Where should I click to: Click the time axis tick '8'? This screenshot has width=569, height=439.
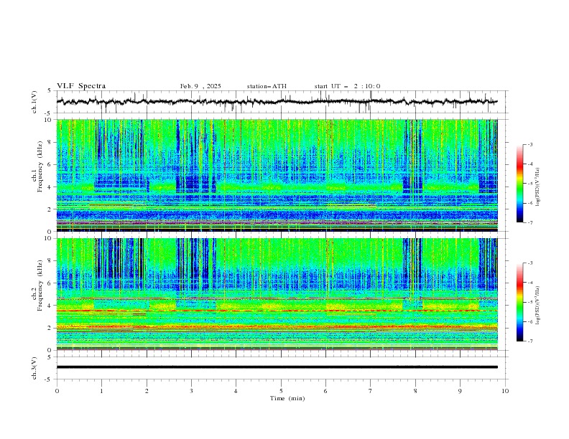click(415, 391)
